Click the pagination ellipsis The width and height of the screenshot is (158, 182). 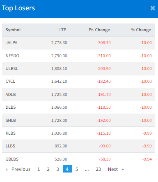87,169
